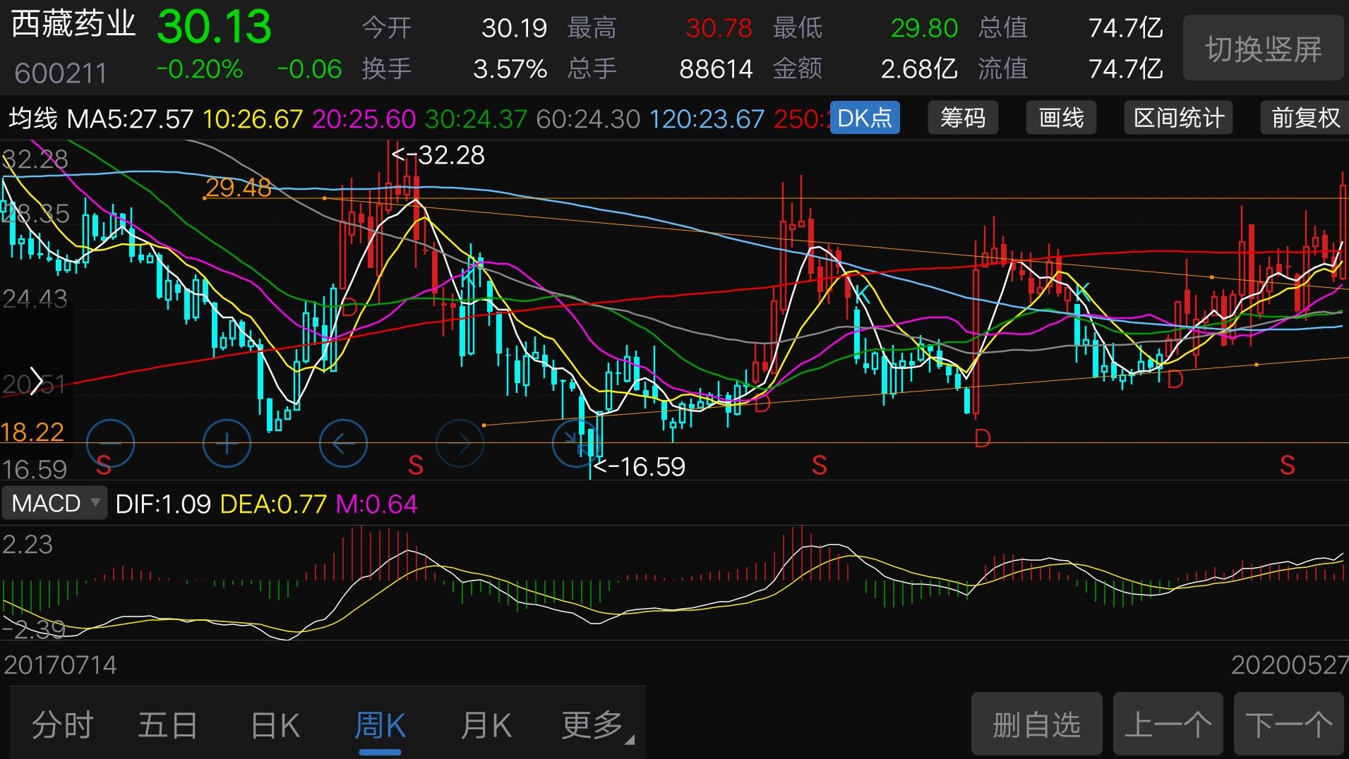Open the 更多 period dropdown

pos(597,725)
